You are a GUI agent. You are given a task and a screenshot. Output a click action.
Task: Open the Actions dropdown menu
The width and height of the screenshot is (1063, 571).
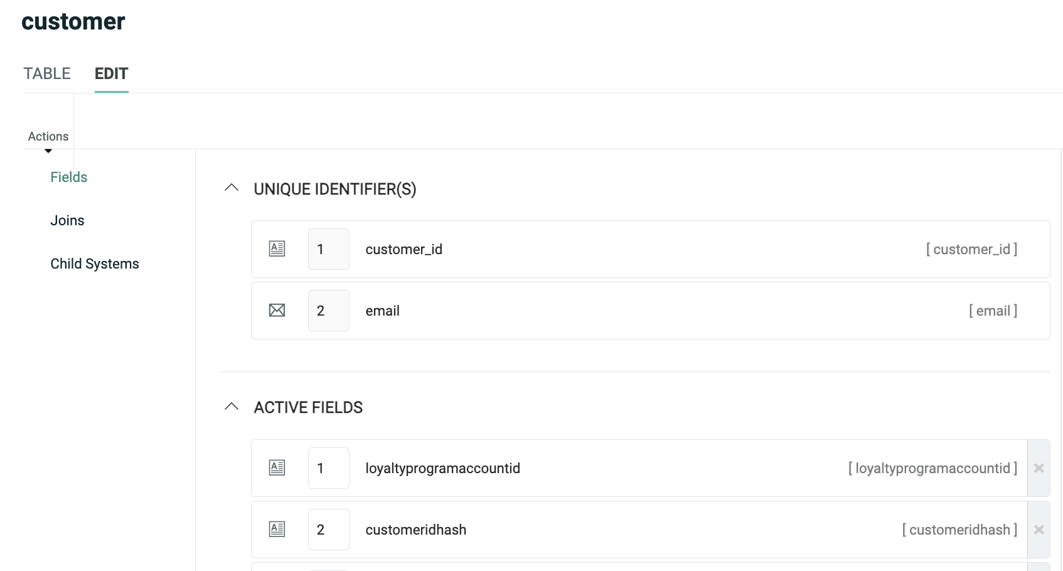click(x=48, y=139)
